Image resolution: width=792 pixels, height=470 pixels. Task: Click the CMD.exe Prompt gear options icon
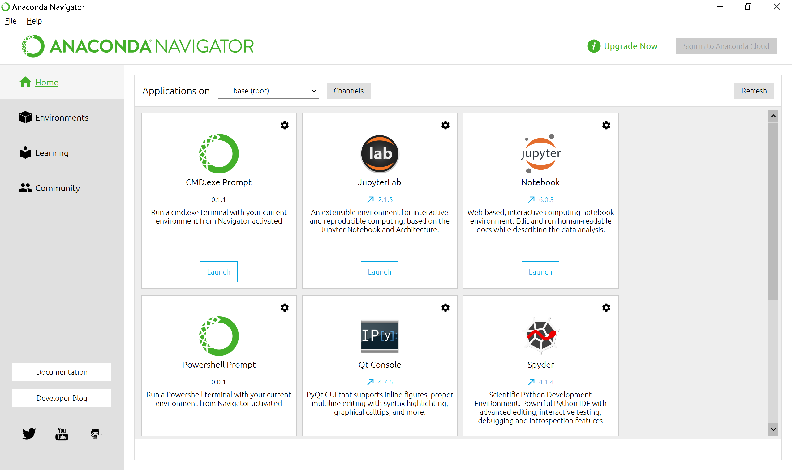point(285,125)
